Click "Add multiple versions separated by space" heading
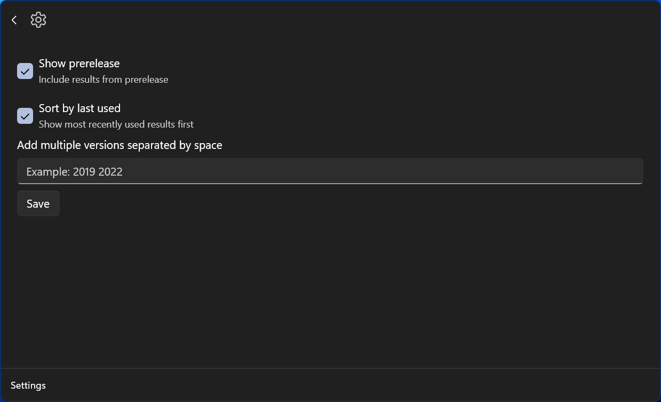Image resolution: width=661 pixels, height=402 pixels. [x=120, y=145]
